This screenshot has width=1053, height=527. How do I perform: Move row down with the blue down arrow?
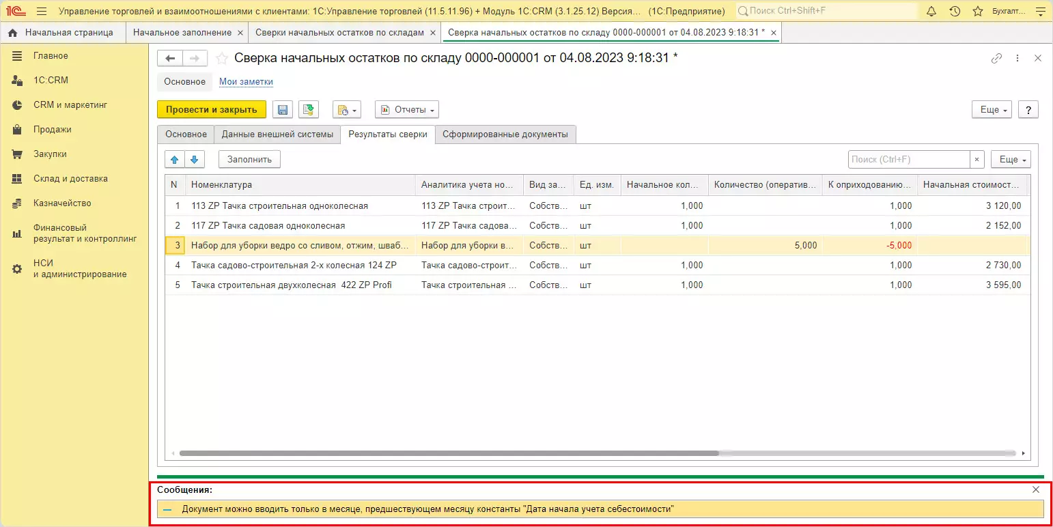point(194,160)
